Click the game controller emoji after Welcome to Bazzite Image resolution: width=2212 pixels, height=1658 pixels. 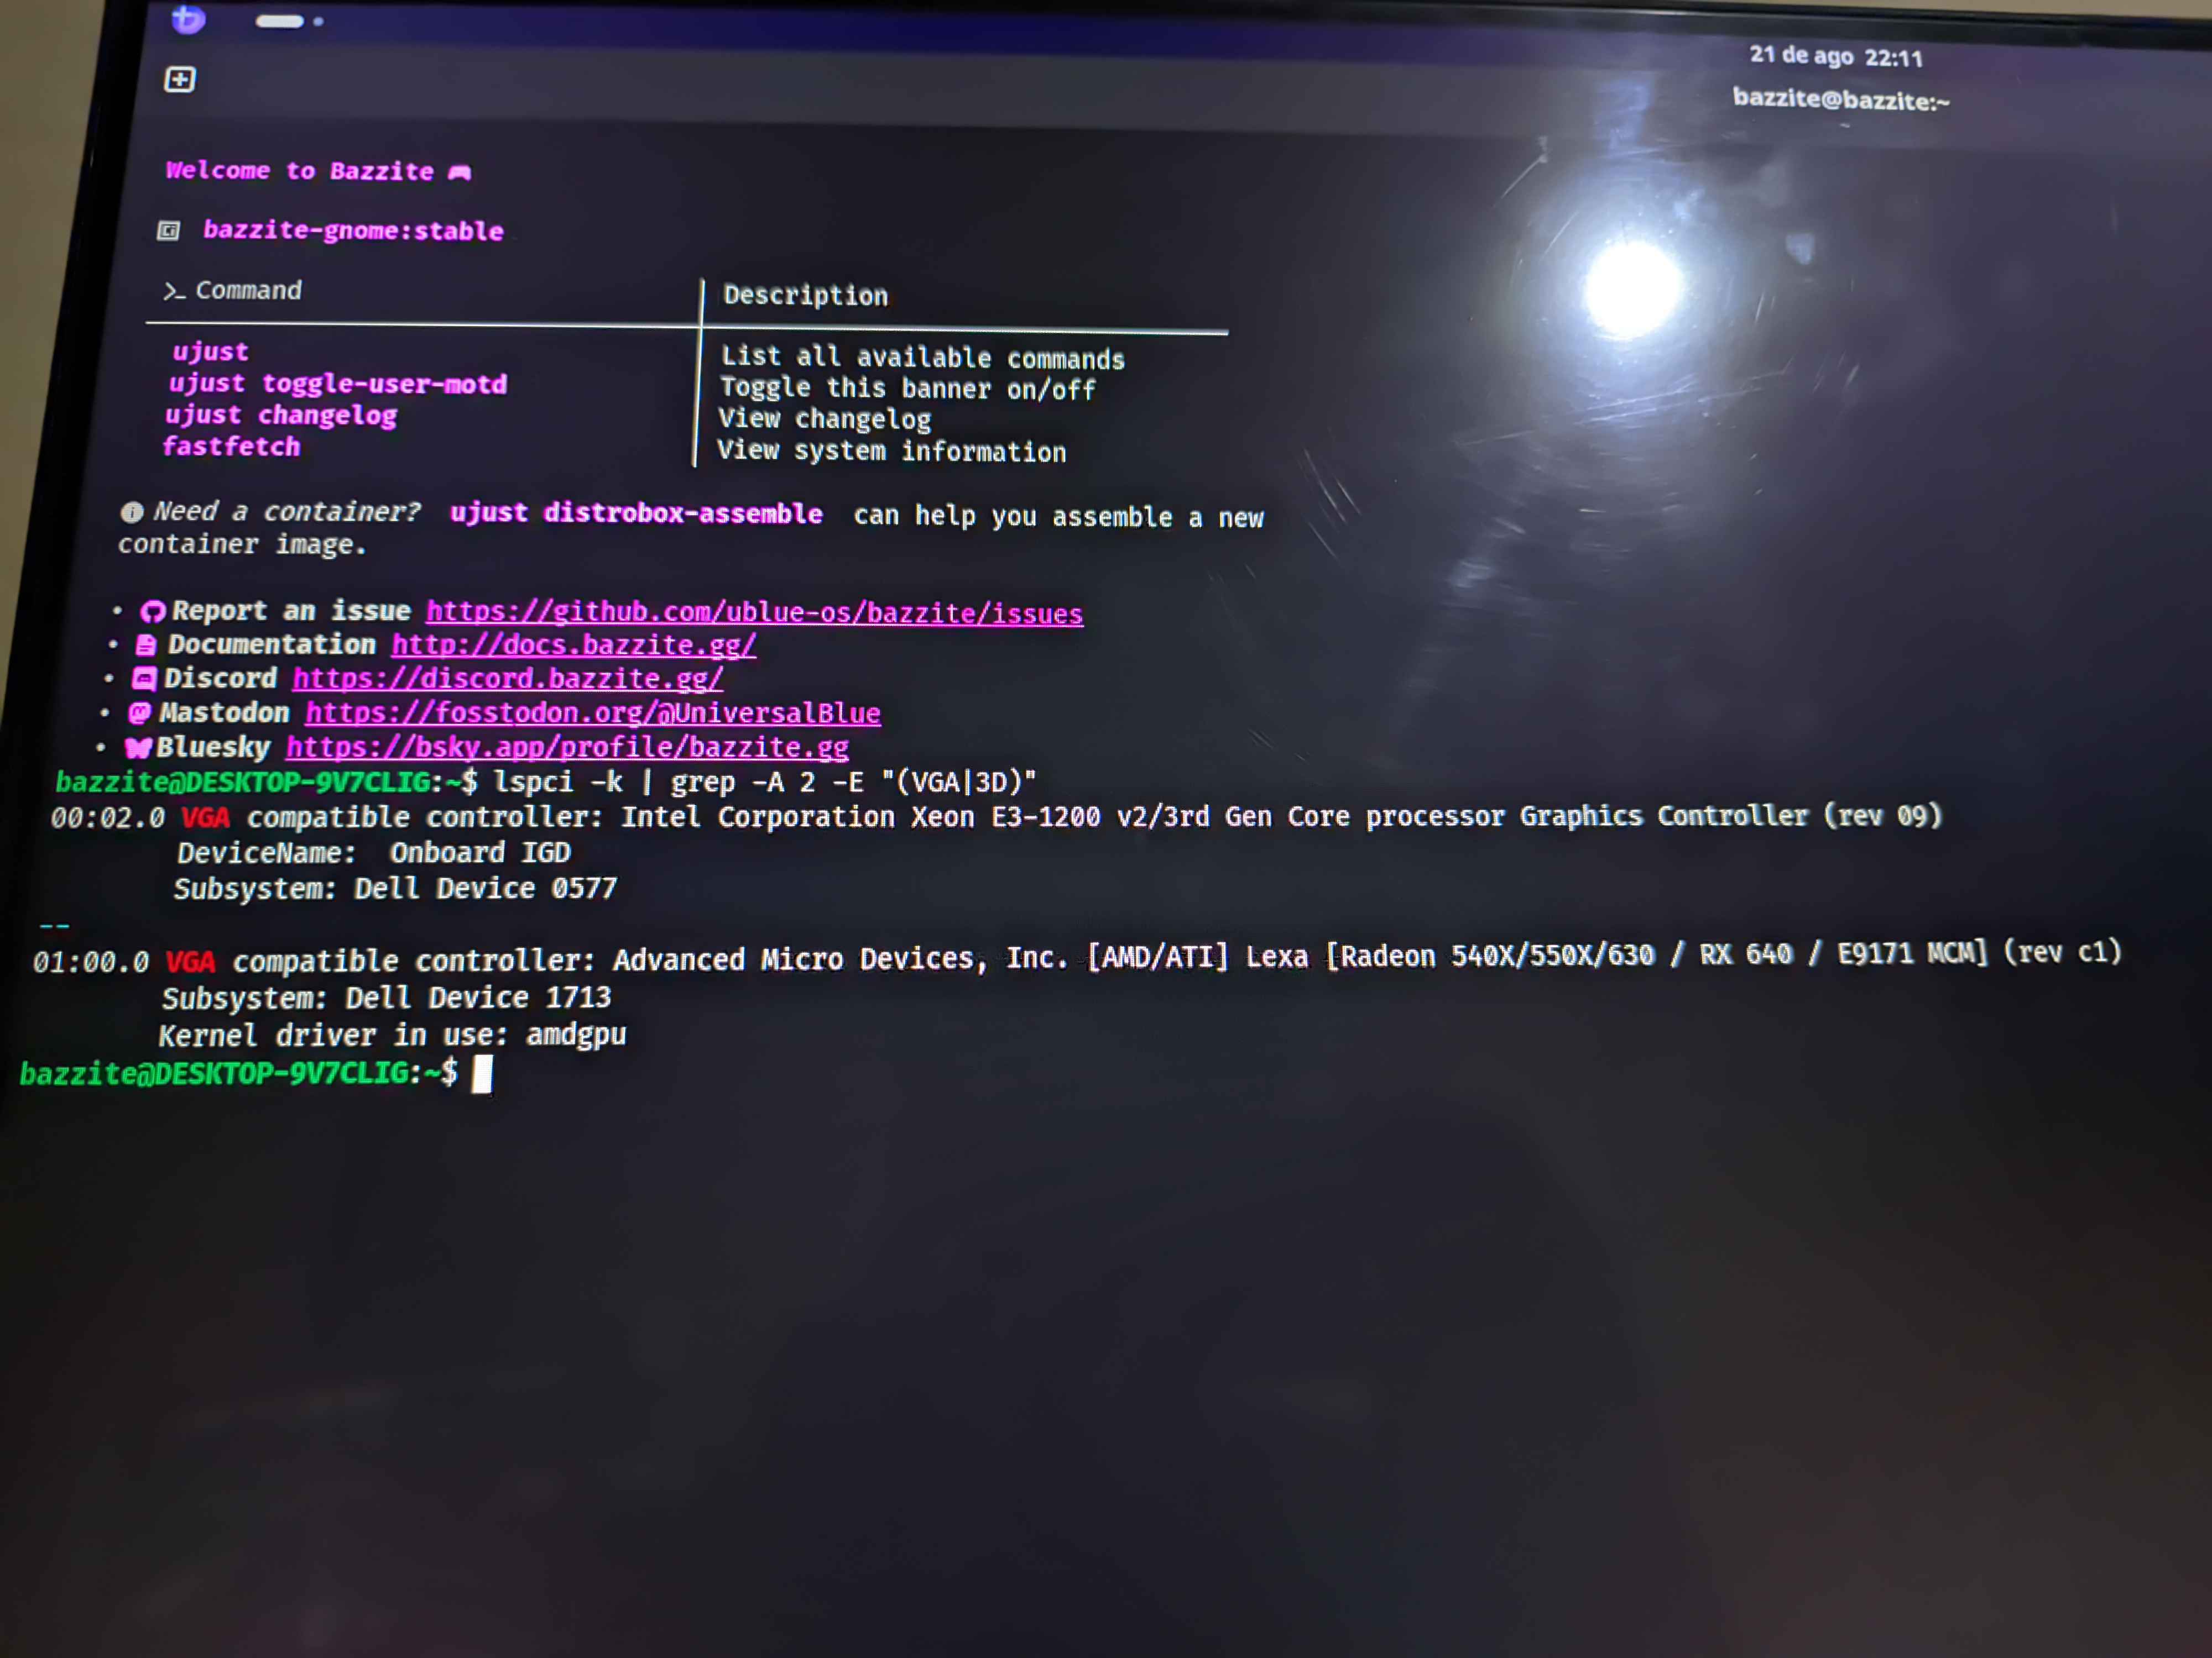[x=460, y=173]
